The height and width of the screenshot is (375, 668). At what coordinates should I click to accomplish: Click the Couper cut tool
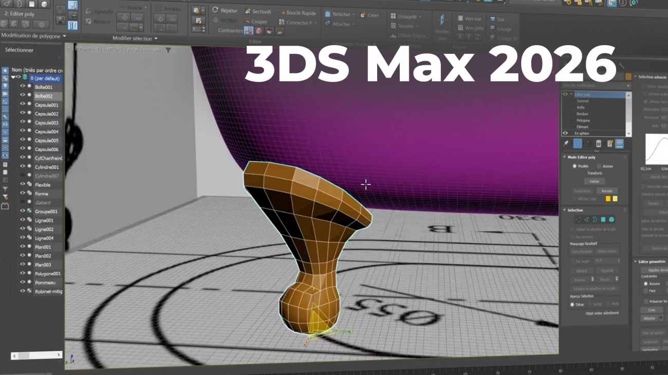[x=255, y=22]
